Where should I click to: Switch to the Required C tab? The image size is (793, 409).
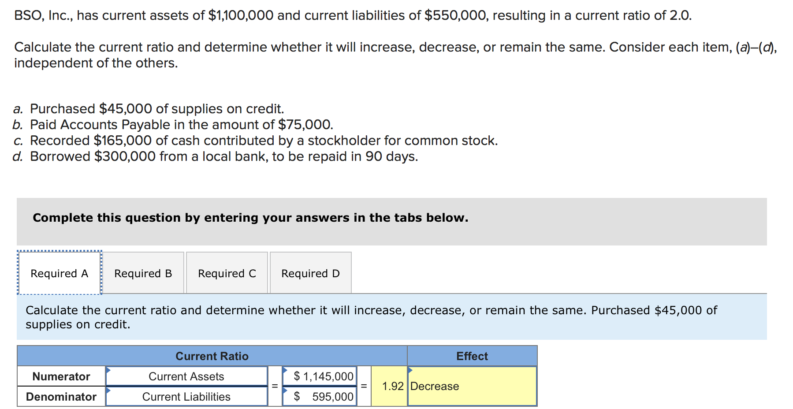pyautogui.click(x=227, y=273)
